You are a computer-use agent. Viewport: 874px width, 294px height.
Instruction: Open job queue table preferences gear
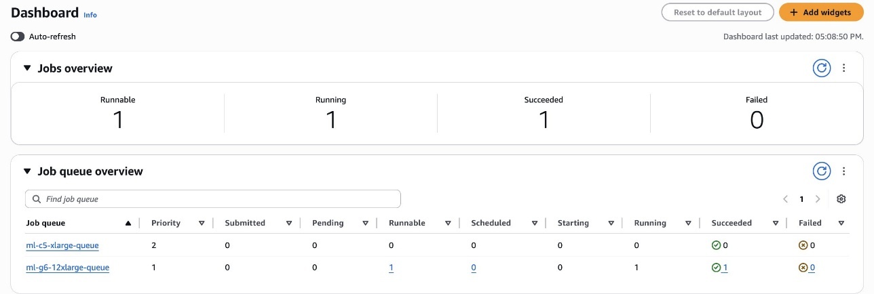(x=841, y=199)
